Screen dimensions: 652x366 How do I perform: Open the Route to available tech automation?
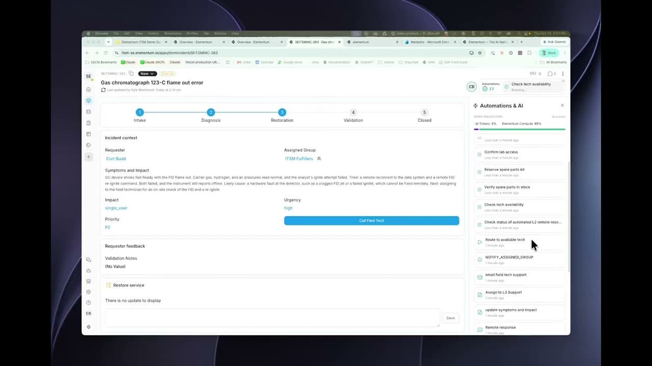coord(520,242)
